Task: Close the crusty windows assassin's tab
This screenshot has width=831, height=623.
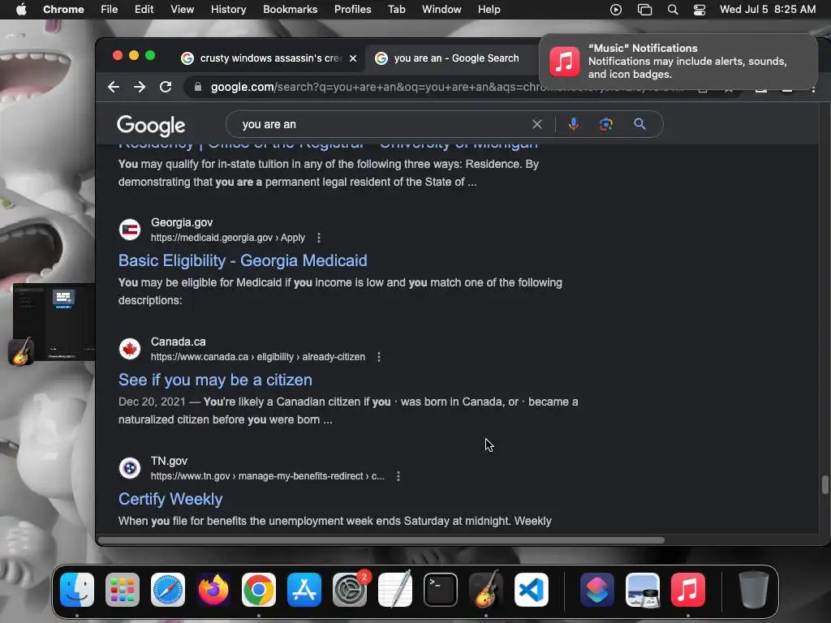Action: 353,58
